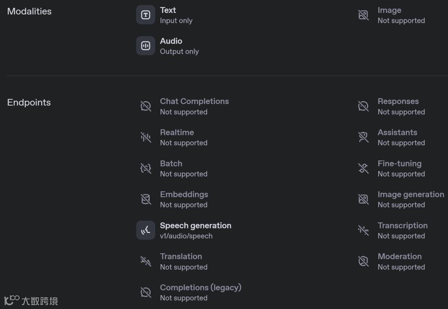Image resolution: width=448 pixels, height=309 pixels.
Task: Select the Transcription endpoint icon
Action: [x=363, y=230]
